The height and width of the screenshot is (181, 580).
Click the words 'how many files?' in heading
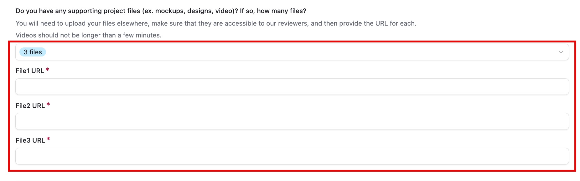[282, 11]
